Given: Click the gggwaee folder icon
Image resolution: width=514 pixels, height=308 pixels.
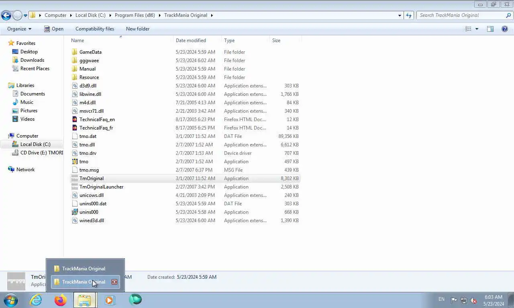Looking at the screenshot, I should click(75, 61).
